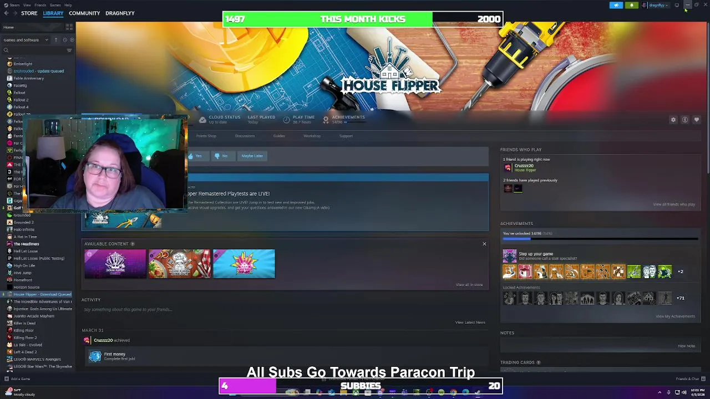Favorite House Flipper with heart icon
Screen dimensions: 710x399
pyautogui.click(x=697, y=120)
